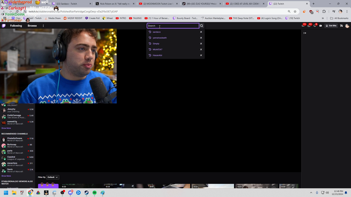Open the Chrome three-dot menu
This screenshot has height=197, width=351.
point(347,11)
